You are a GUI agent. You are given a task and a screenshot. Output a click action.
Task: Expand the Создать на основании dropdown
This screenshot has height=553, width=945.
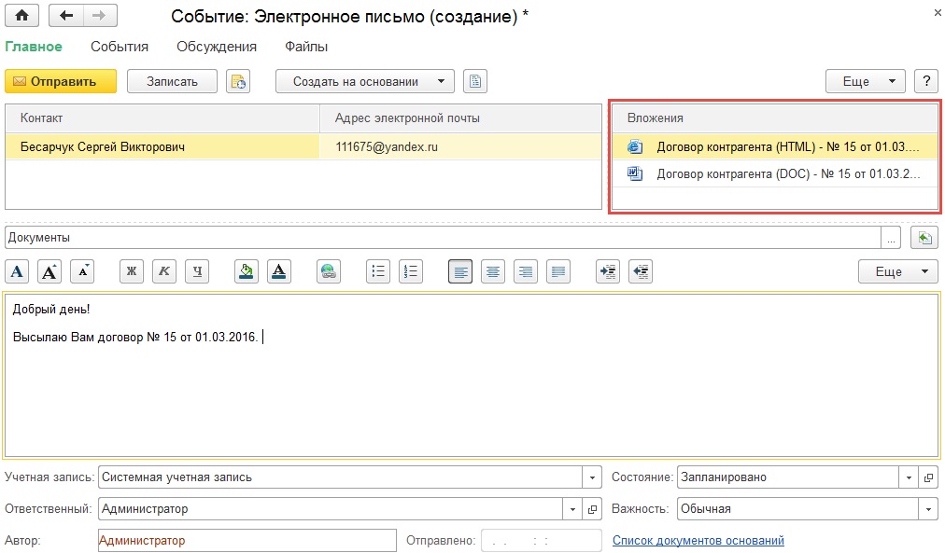(442, 81)
